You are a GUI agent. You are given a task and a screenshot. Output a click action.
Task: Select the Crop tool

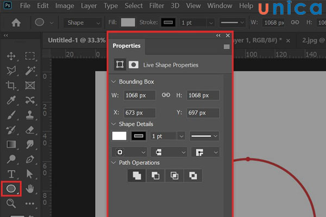tap(11, 86)
